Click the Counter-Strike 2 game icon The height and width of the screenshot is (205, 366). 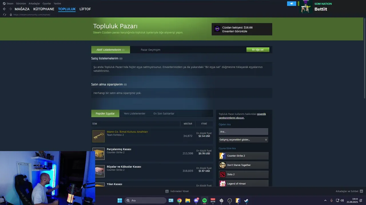coord(222,156)
